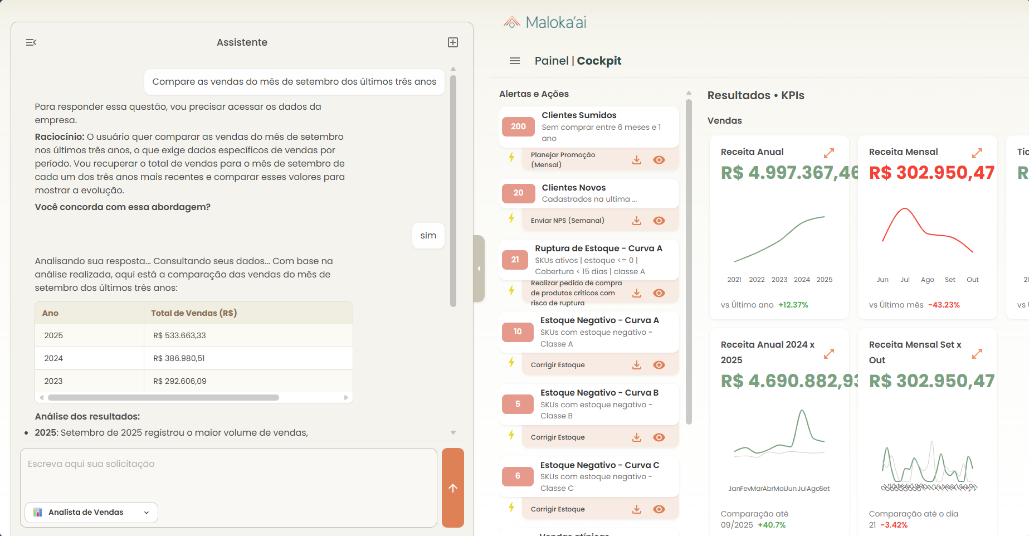Click the new chat plus icon
Viewport: 1029px width, 536px height.
coord(453,42)
